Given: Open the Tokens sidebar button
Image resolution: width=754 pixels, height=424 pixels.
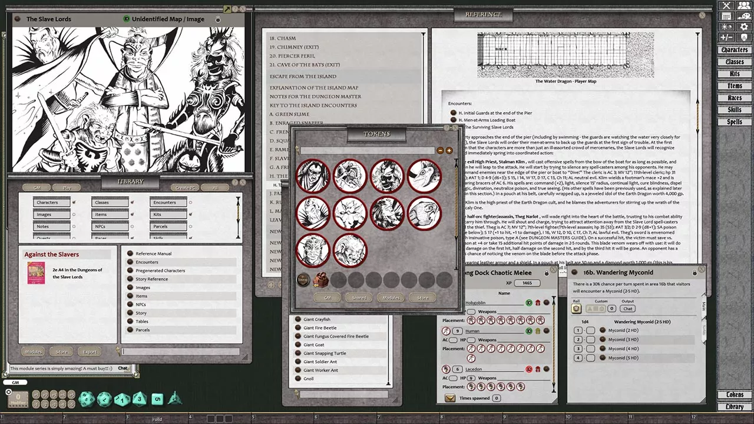Looking at the screenshot, I should click(x=735, y=395).
